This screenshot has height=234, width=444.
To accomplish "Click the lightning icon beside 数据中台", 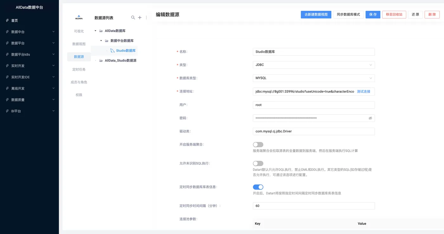I will (x=7, y=32).
